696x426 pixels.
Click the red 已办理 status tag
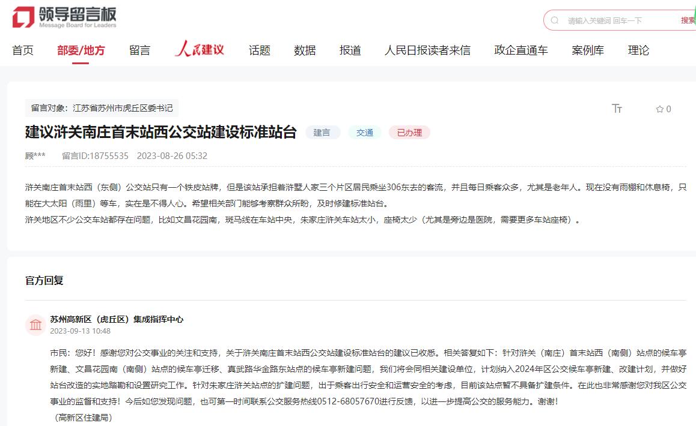tap(409, 133)
